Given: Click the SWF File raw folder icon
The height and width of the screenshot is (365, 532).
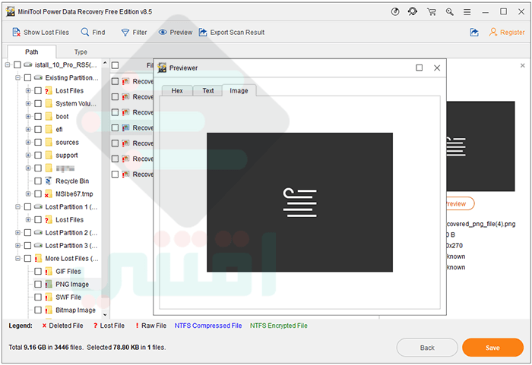Looking at the screenshot, I should click(49, 297).
